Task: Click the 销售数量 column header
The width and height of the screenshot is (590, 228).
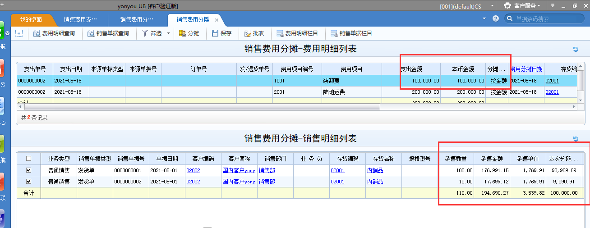Action: (x=456, y=159)
